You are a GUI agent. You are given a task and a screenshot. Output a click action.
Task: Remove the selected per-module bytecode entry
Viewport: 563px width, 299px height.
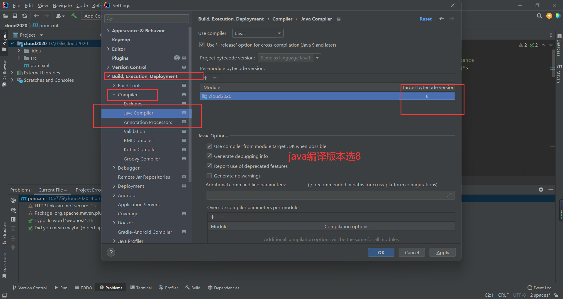(x=215, y=78)
